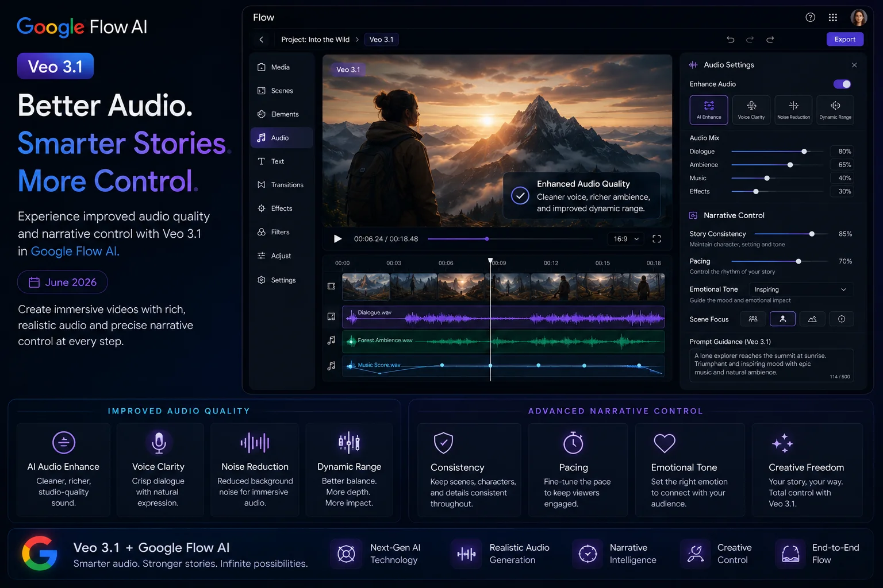This screenshot has width=883, height=588.
Task: Click the Dialogue track icon
Action: [x=331, y=316]
